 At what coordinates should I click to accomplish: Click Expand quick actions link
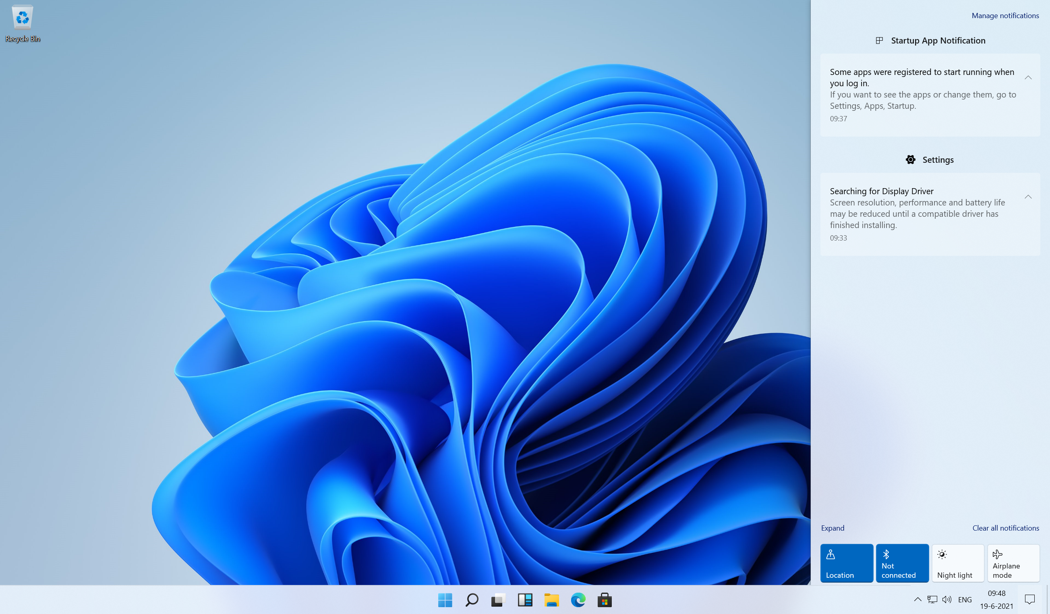[833, 528]
